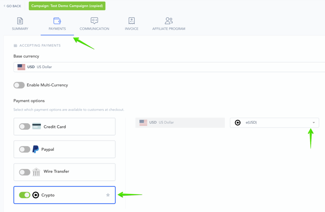Click the Wire Transfer bank icon

click(x=36, y=172)
